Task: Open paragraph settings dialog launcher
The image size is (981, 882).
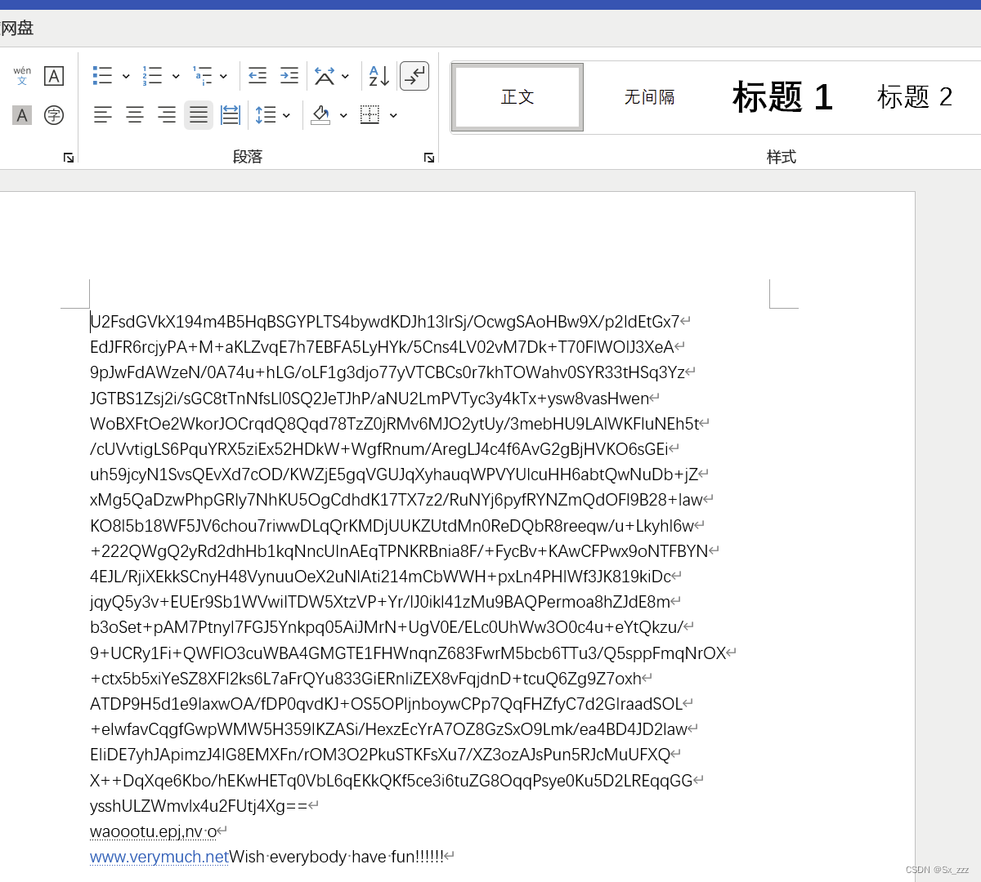Action: pos(429,158)
